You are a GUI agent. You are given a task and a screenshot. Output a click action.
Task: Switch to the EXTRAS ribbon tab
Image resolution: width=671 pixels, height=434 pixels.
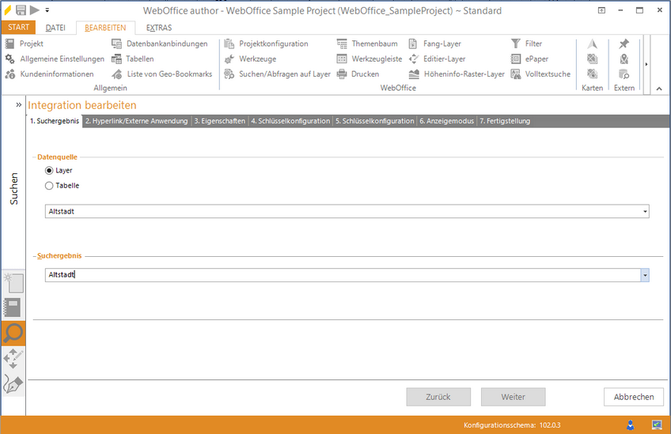coord(158,28)
